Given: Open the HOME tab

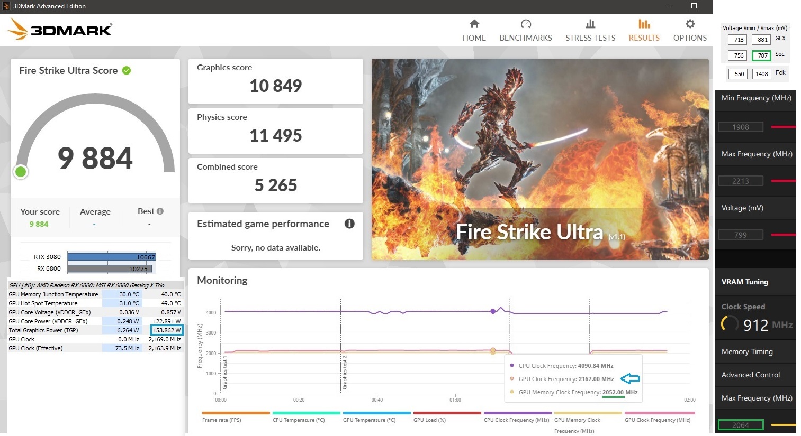Looking at the screenshot, I should [474, 31].
